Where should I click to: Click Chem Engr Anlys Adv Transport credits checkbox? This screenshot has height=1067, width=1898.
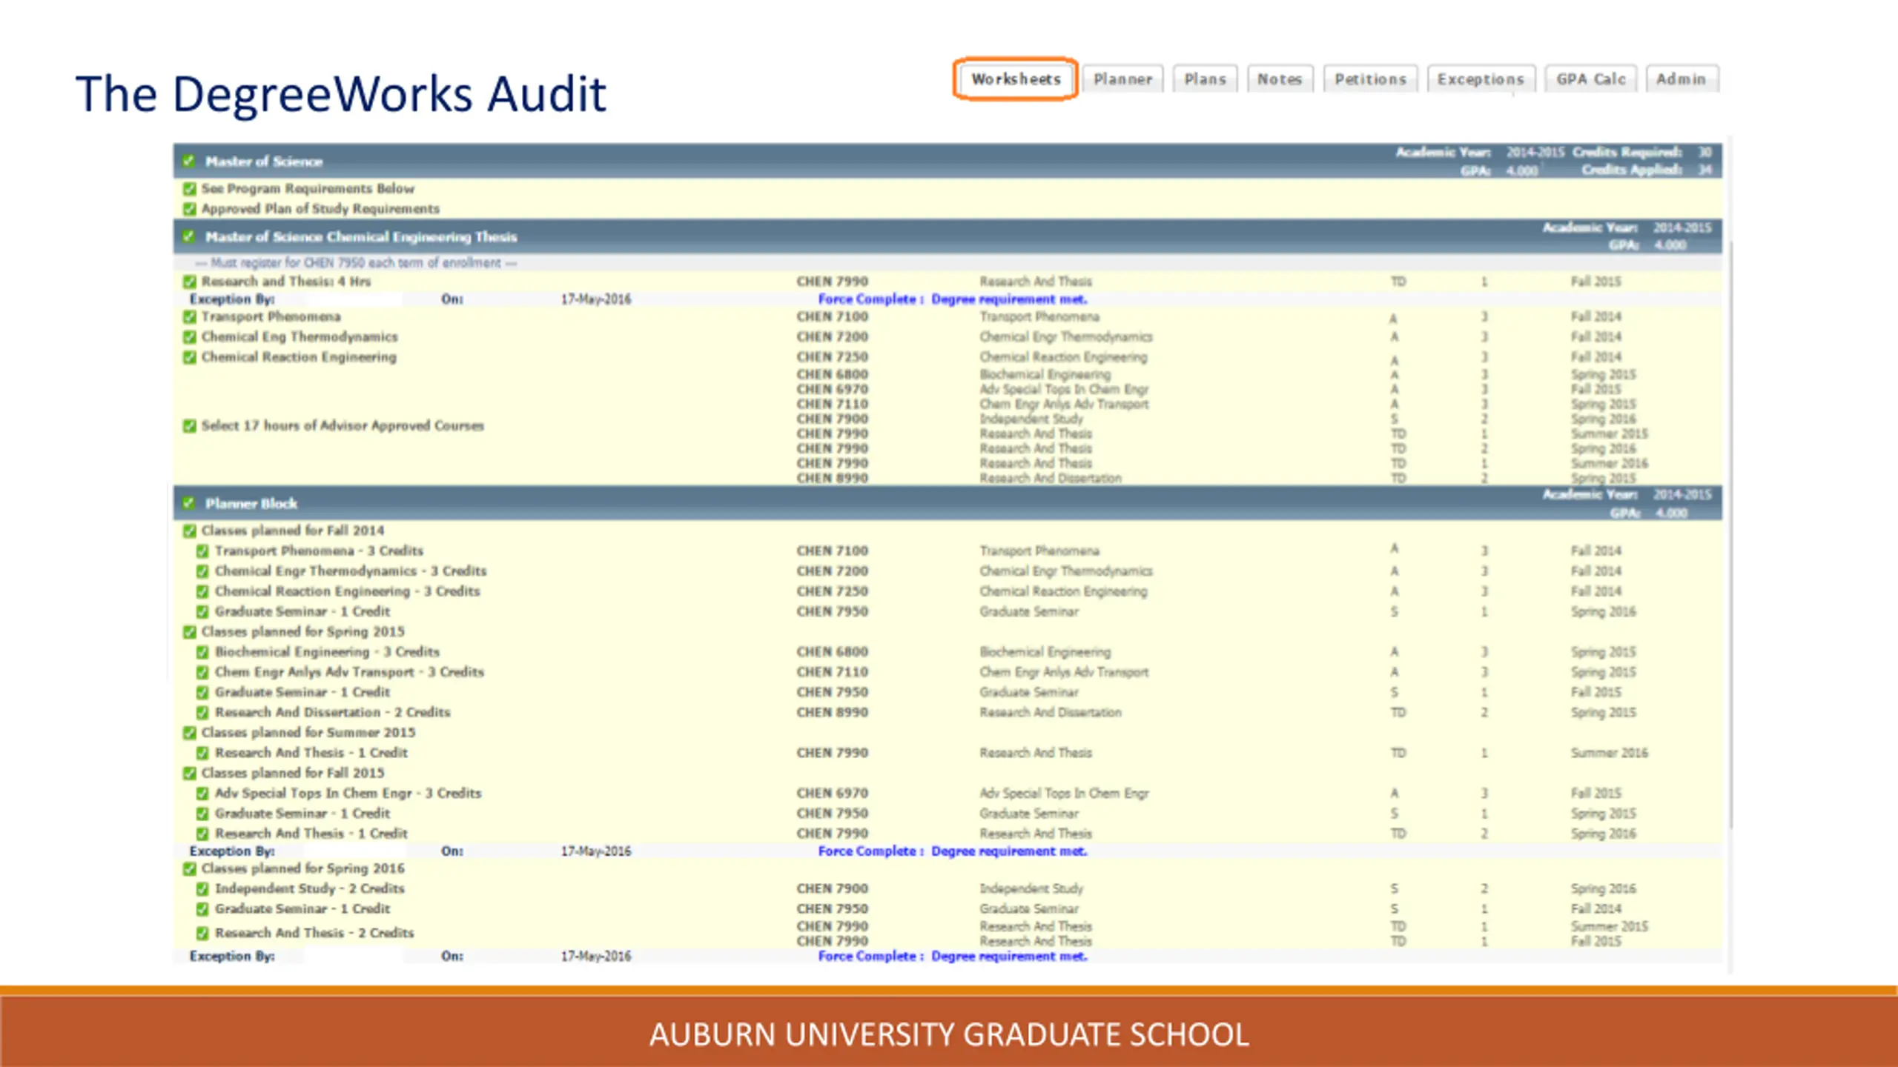tap(202, 672)
